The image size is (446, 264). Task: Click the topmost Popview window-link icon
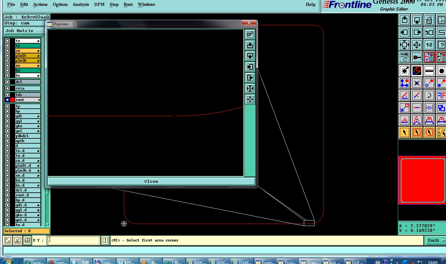pos(250,35)
